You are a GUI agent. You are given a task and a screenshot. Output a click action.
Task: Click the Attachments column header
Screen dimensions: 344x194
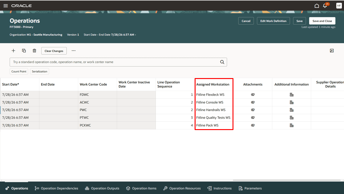[x=253, y=84]
